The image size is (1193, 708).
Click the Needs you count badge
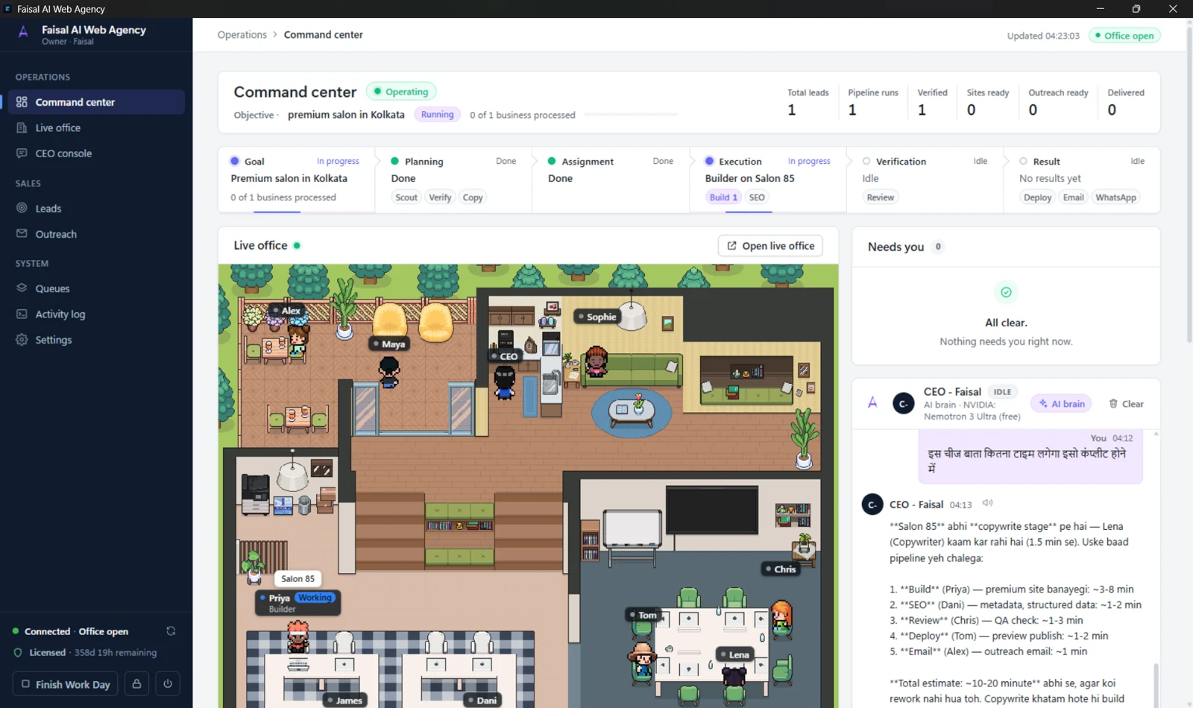938,247
